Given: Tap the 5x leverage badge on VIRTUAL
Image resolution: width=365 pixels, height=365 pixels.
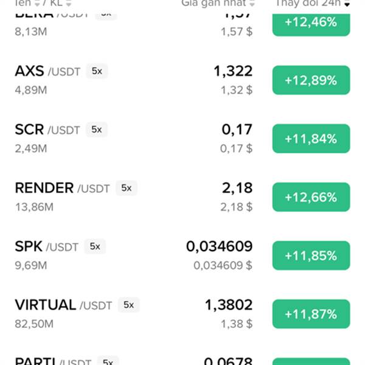Looking at the screenshot, I should (128, 305).
